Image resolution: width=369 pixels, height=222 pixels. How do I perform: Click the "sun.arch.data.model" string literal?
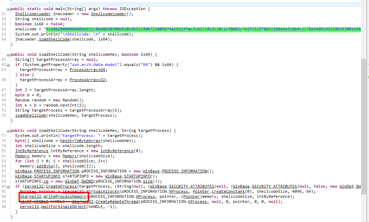(x=94, y=64)
